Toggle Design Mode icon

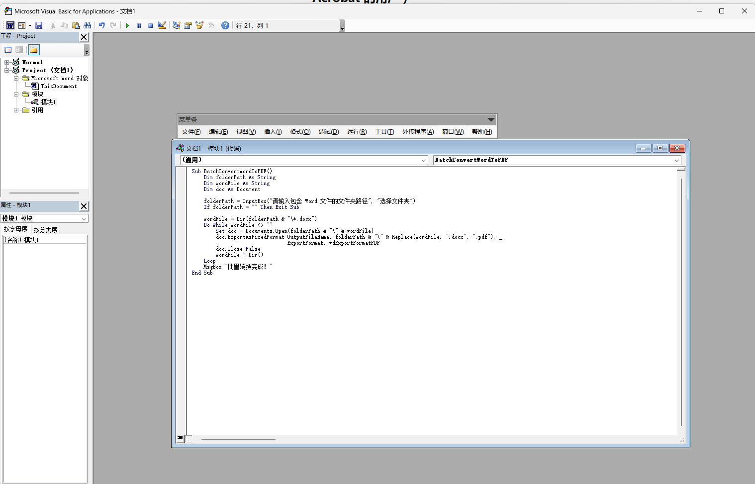[x=162, y=25]
